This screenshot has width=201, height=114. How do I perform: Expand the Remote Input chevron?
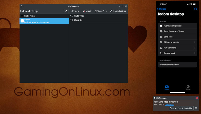(x=195, y=53)
